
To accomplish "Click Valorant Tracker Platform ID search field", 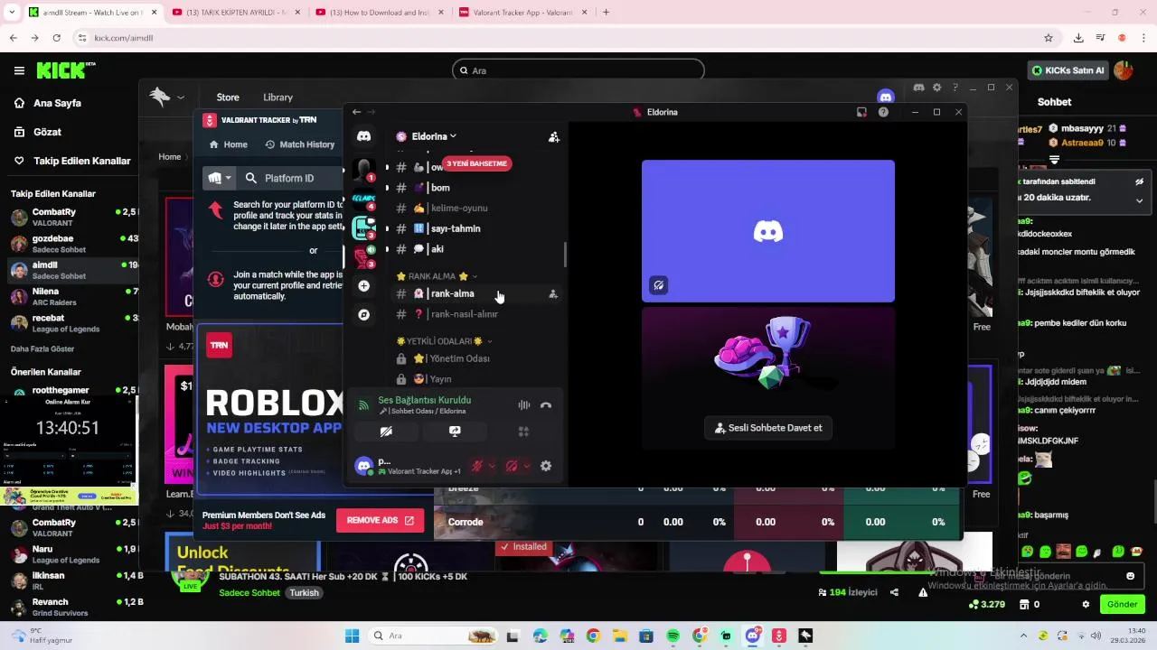I will click(x=289, y=178).
